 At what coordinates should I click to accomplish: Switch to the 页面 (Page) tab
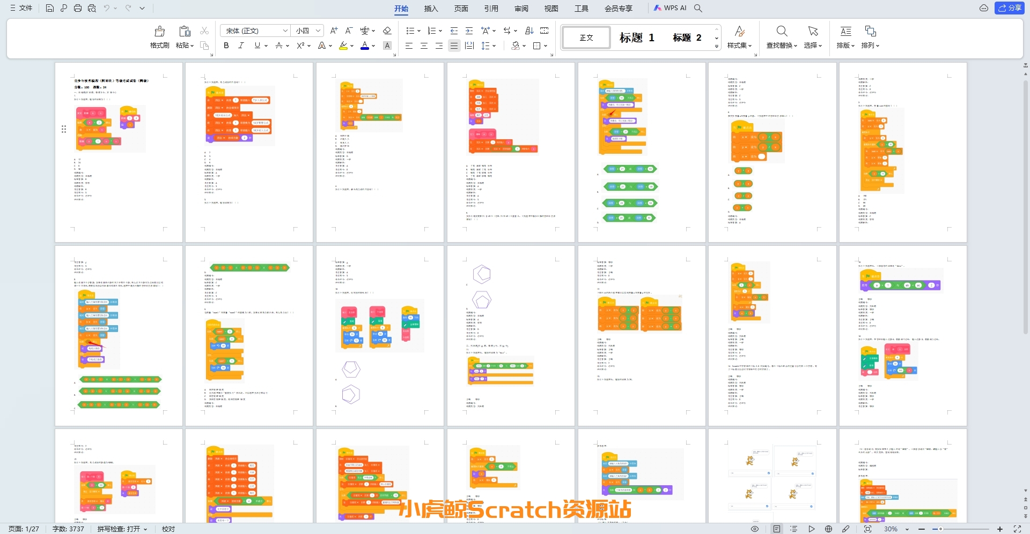pos(461,8)
